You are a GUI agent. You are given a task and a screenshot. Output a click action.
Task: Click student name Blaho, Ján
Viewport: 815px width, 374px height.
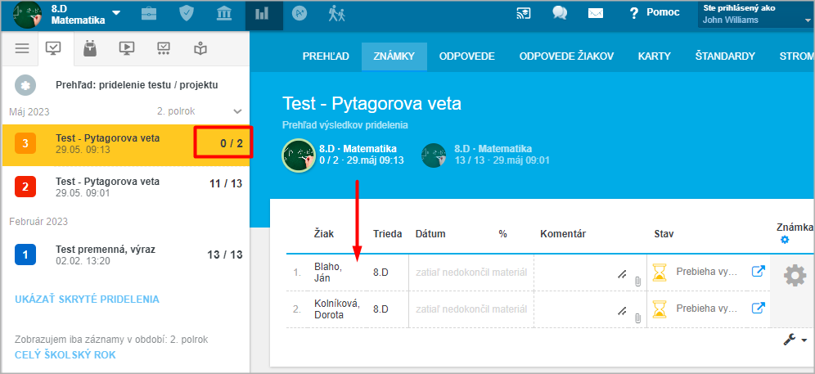(x=328, y=272)
